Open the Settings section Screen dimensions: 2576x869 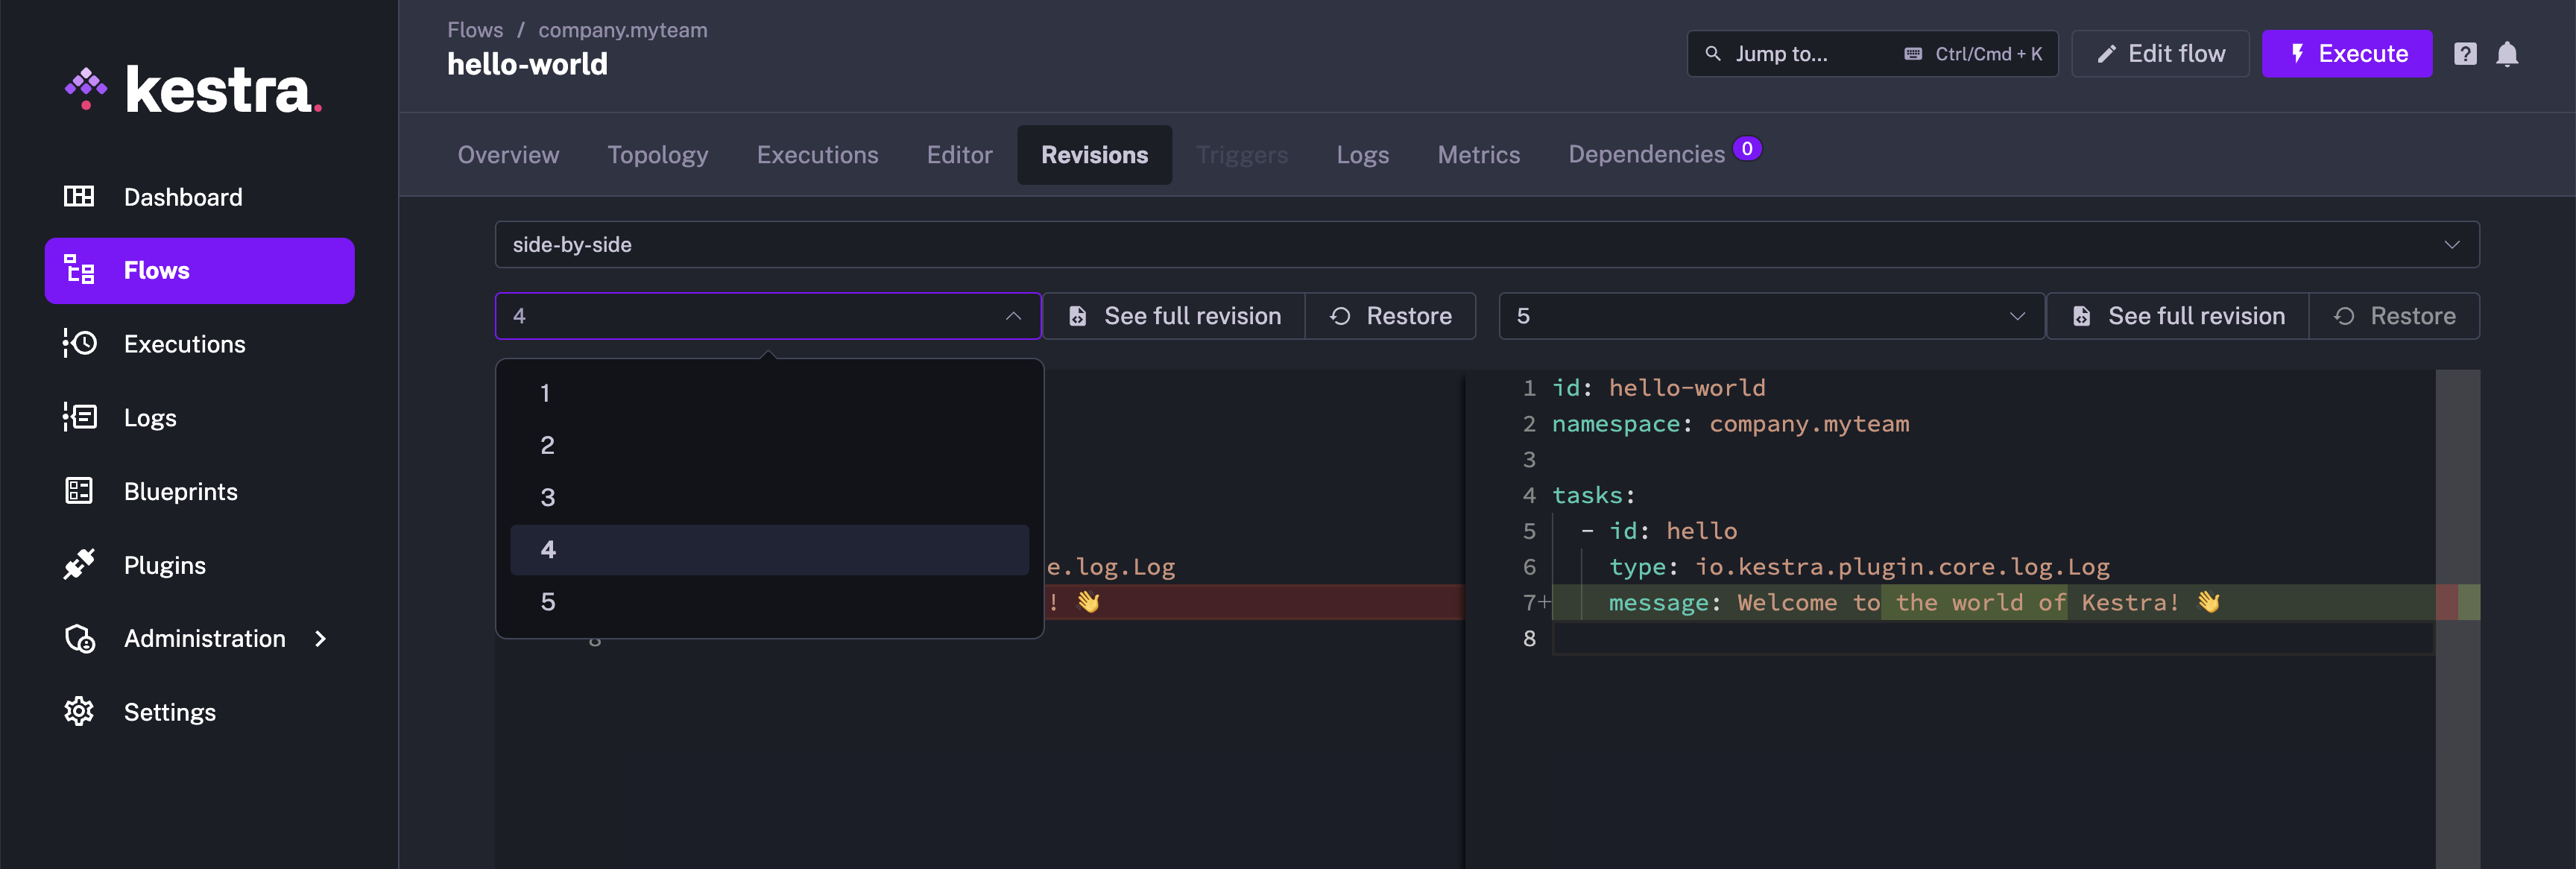tap(169, 711)
